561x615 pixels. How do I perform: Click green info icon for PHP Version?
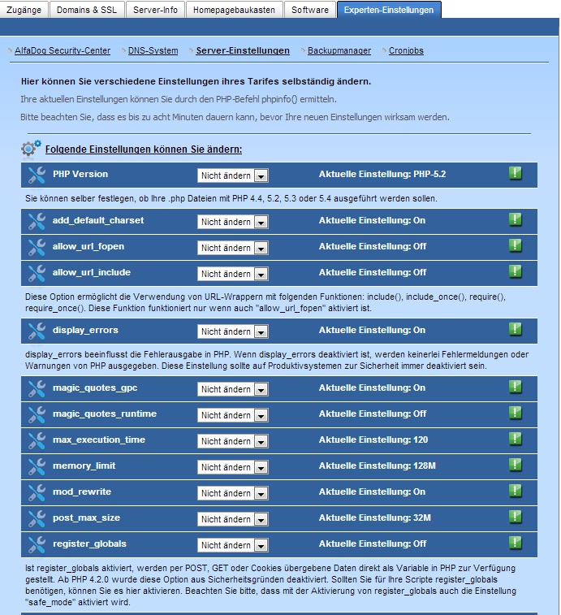(515, 173)
